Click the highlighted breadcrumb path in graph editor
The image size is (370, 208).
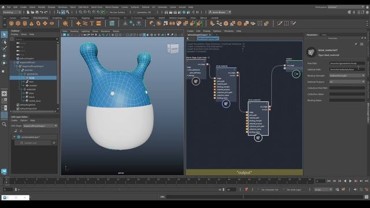coord(208,39)
